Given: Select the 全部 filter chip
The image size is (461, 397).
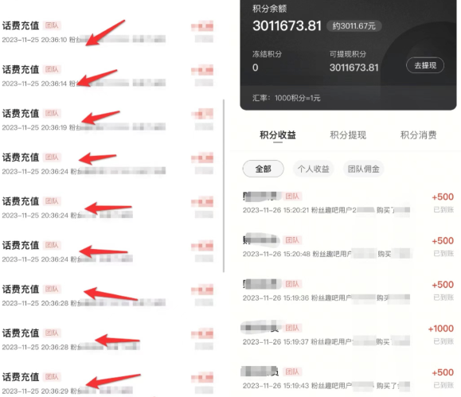Looking at the screenshot, I should click(263, 169).
